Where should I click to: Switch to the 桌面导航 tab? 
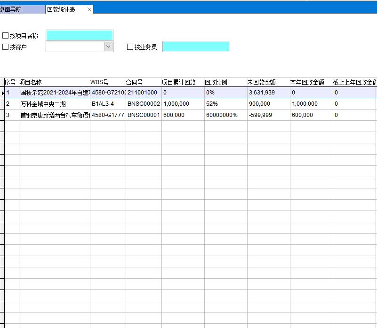(11, 9)
